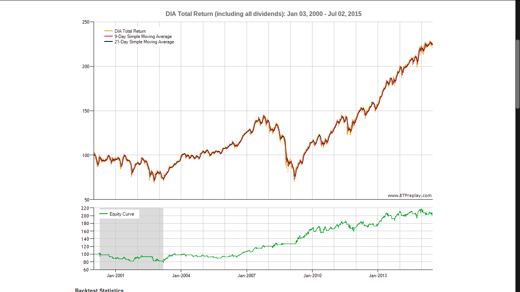Click the 120 value on equity axis

point(85,247)
